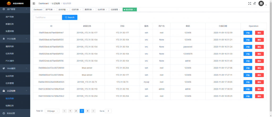Go to previous page with left arrow
The width and height of the screenshot is (272, 117).
point(64,111)
